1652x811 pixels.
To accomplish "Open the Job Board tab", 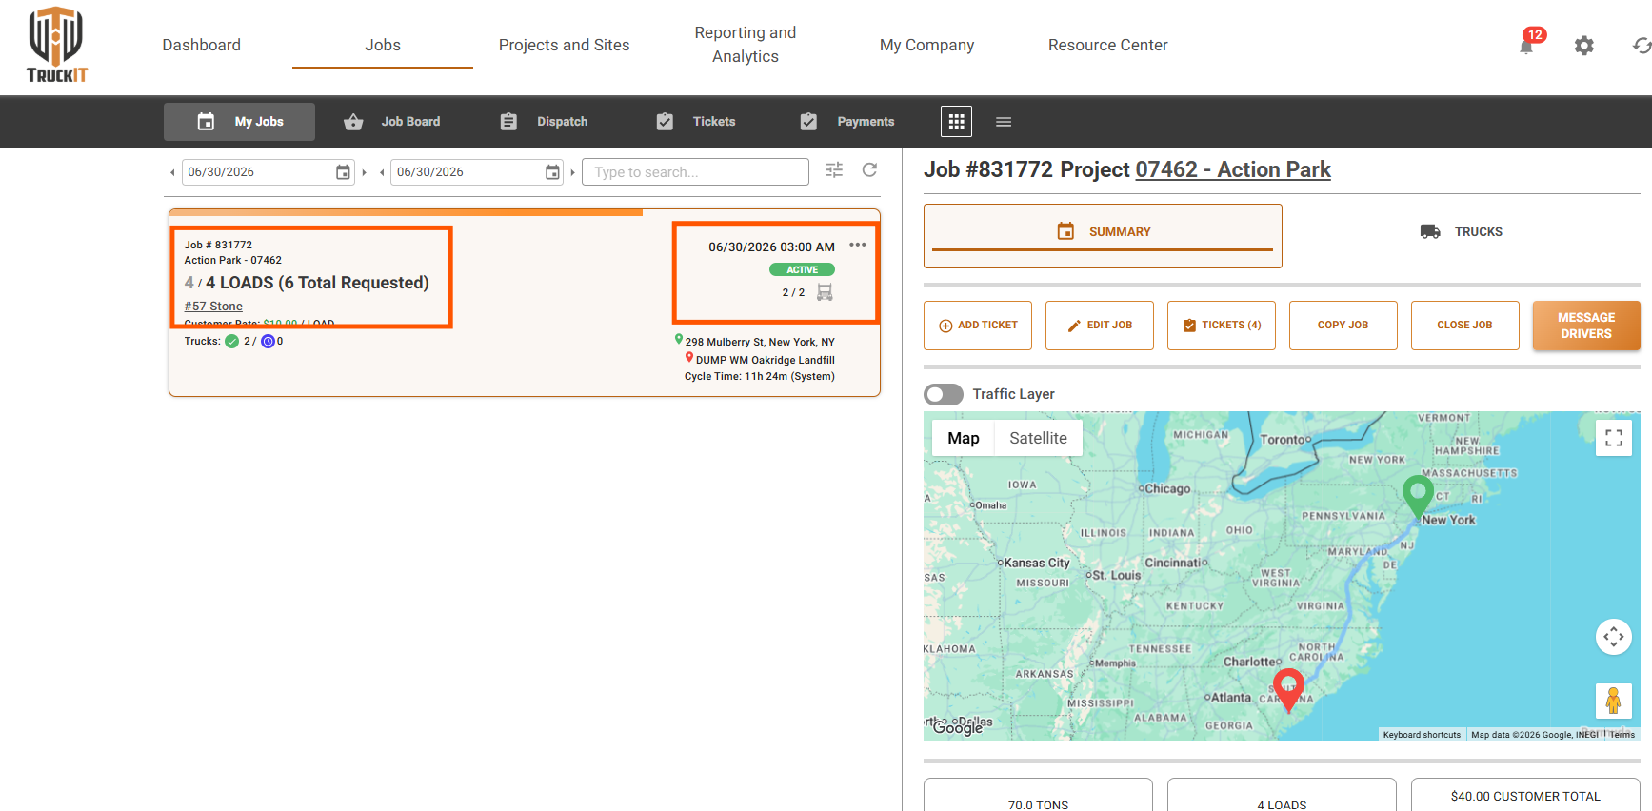I will pyautogui.click(x=392, y=122).
